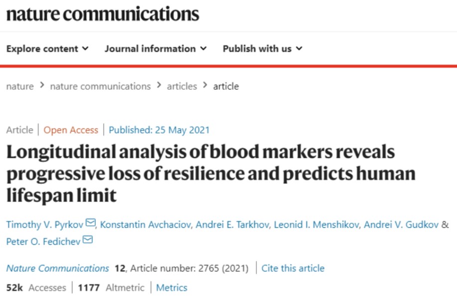Select author Konstantin Avchaciov

[x=145, y=225]
